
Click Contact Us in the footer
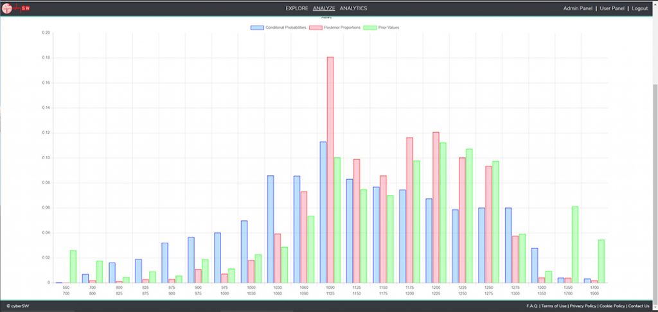pyautogui.click(x=639, y=306)
